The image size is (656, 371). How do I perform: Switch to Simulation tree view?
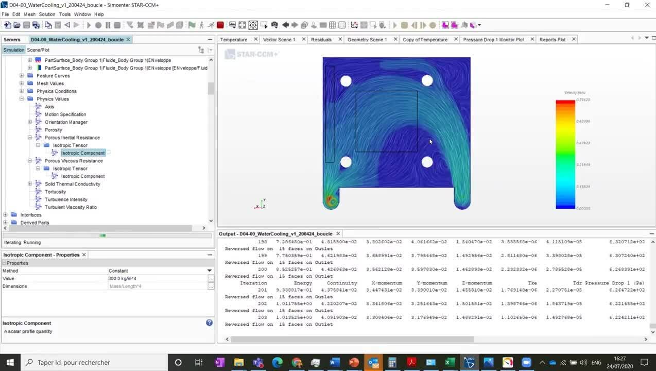click(13, 50)
